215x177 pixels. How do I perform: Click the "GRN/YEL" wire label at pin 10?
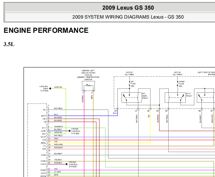click(58, 132)
